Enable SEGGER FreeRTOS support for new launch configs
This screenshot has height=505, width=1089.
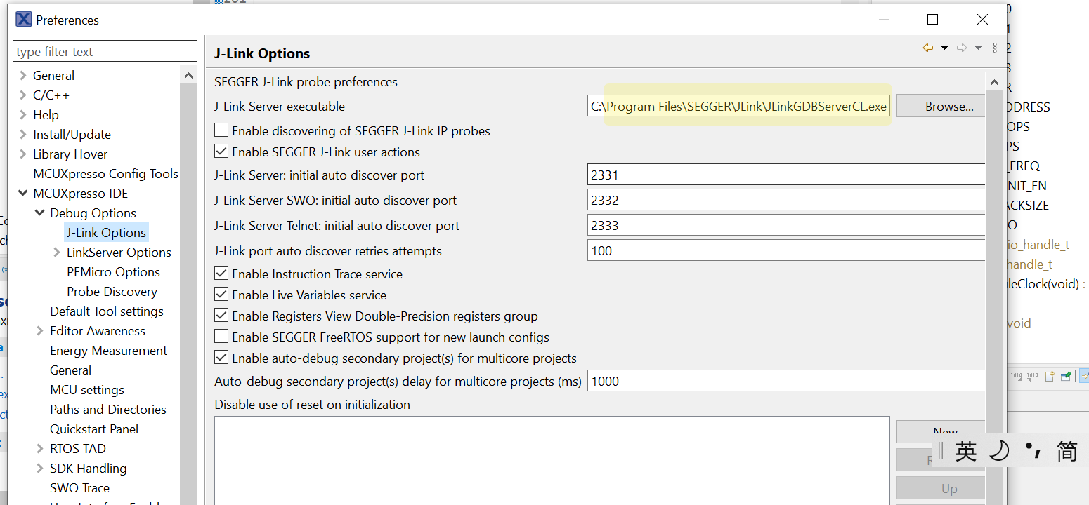221,337
